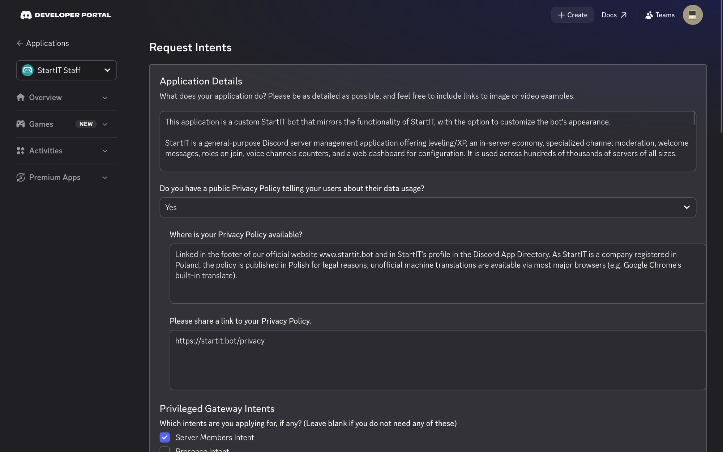723x452 pixels.
Task: Click the Discord logo icon
Action: click(x=26, y=15)
